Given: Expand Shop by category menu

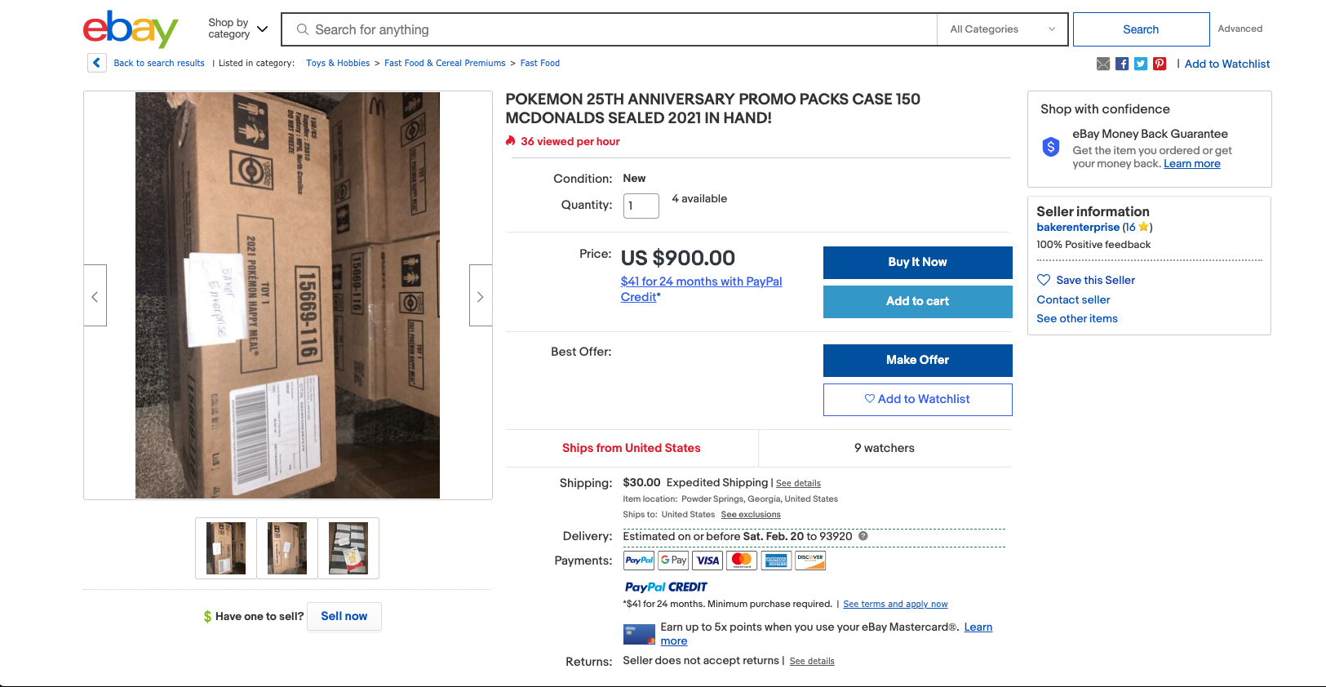Looking at the screenshot, I should pos(237,29).
